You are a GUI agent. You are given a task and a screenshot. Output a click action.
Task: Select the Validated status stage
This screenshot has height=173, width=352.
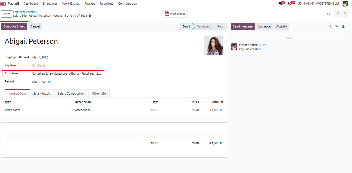pyautogui.click(x=204, y=26)
